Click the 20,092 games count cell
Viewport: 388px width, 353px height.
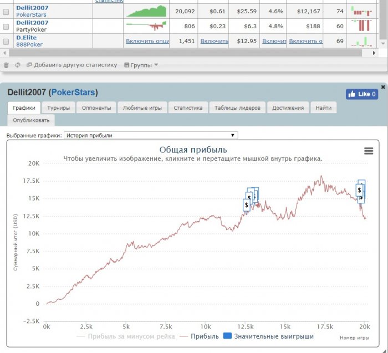(x=185, y=12)
